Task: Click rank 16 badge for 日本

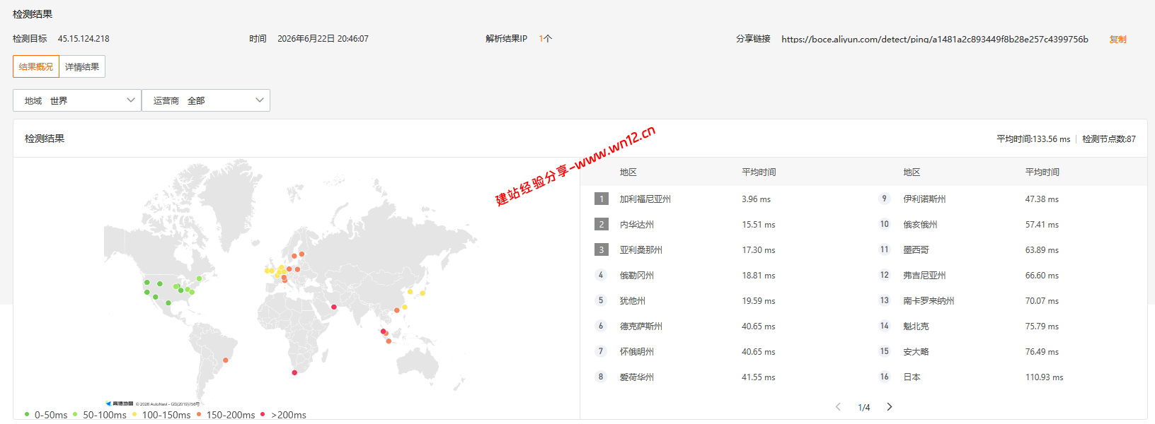Action: click(x=885, y=377)
